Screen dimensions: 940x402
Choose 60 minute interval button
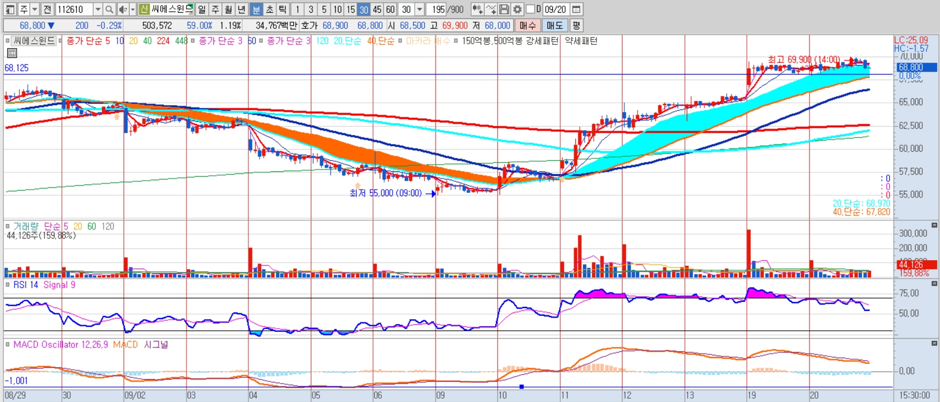(390, 9)
